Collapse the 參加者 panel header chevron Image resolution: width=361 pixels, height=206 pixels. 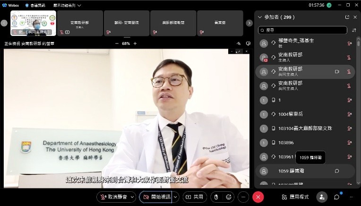259,17
